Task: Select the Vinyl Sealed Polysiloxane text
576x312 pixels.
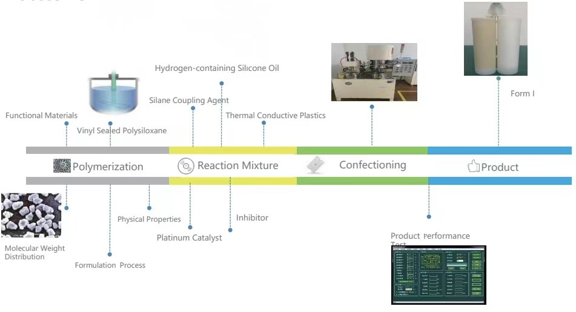Action: coord(122,131)
